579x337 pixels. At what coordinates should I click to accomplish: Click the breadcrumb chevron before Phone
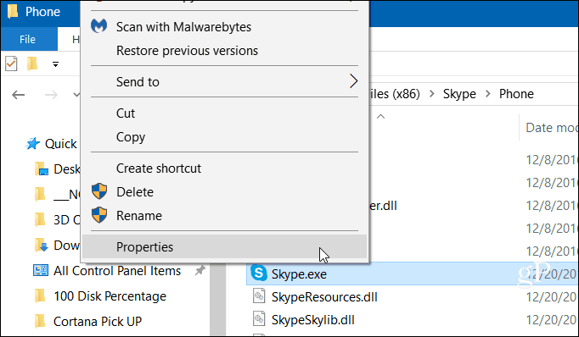[488, 93]
